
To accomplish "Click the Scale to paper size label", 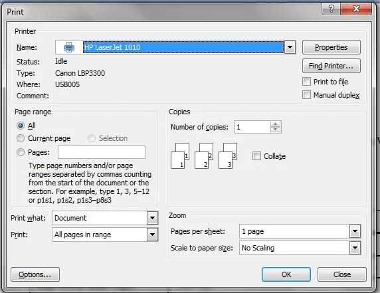I will point(202,248).
